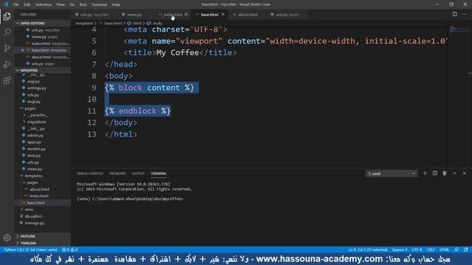Viewport: 472px width, 265px height.
Task: Click the VS Code logo in the title bar
Action: 5,4
